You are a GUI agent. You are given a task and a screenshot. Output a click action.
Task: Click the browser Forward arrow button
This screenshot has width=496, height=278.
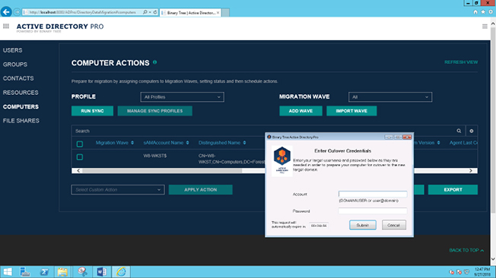[17, 12]
